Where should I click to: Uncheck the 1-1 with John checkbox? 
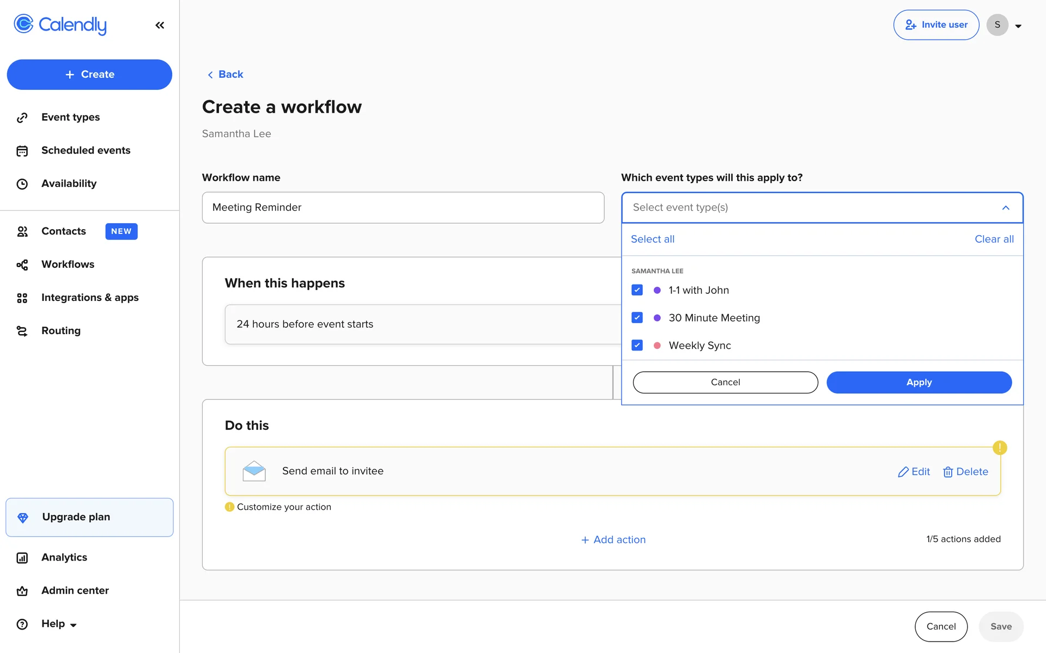[637, 290]
